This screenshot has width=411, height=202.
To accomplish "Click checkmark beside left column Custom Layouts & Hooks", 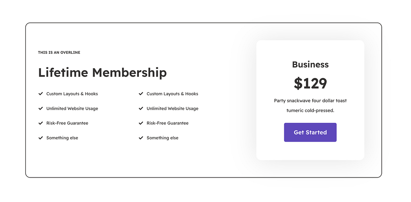I will click(41, 94).
